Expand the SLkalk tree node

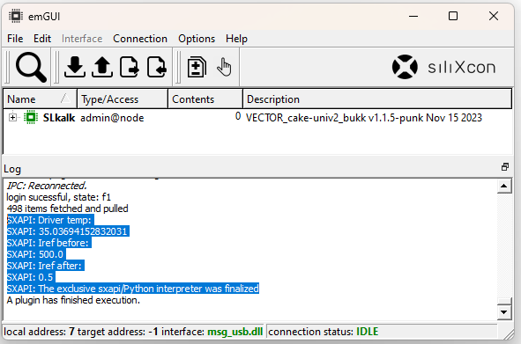12,117
